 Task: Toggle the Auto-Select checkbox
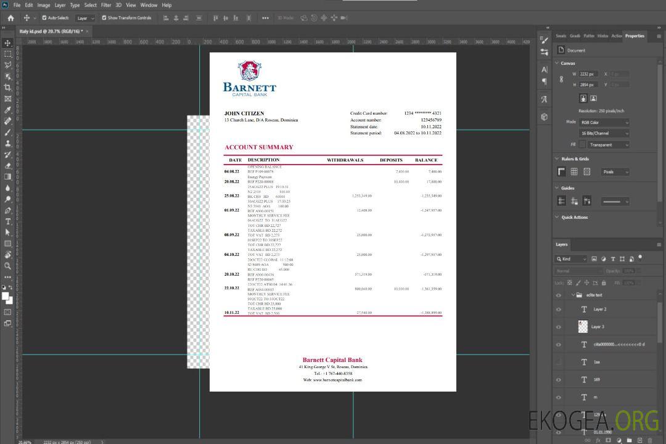pyautogui.click(x=44, y=18)
